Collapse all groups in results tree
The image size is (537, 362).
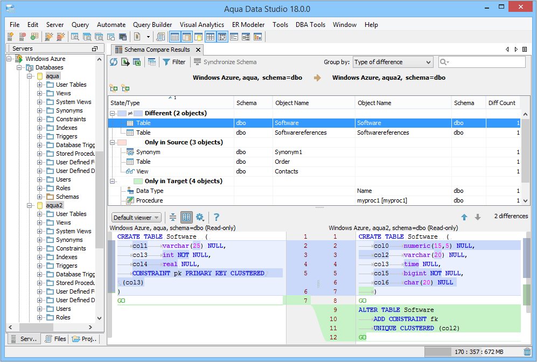[125, 88]
